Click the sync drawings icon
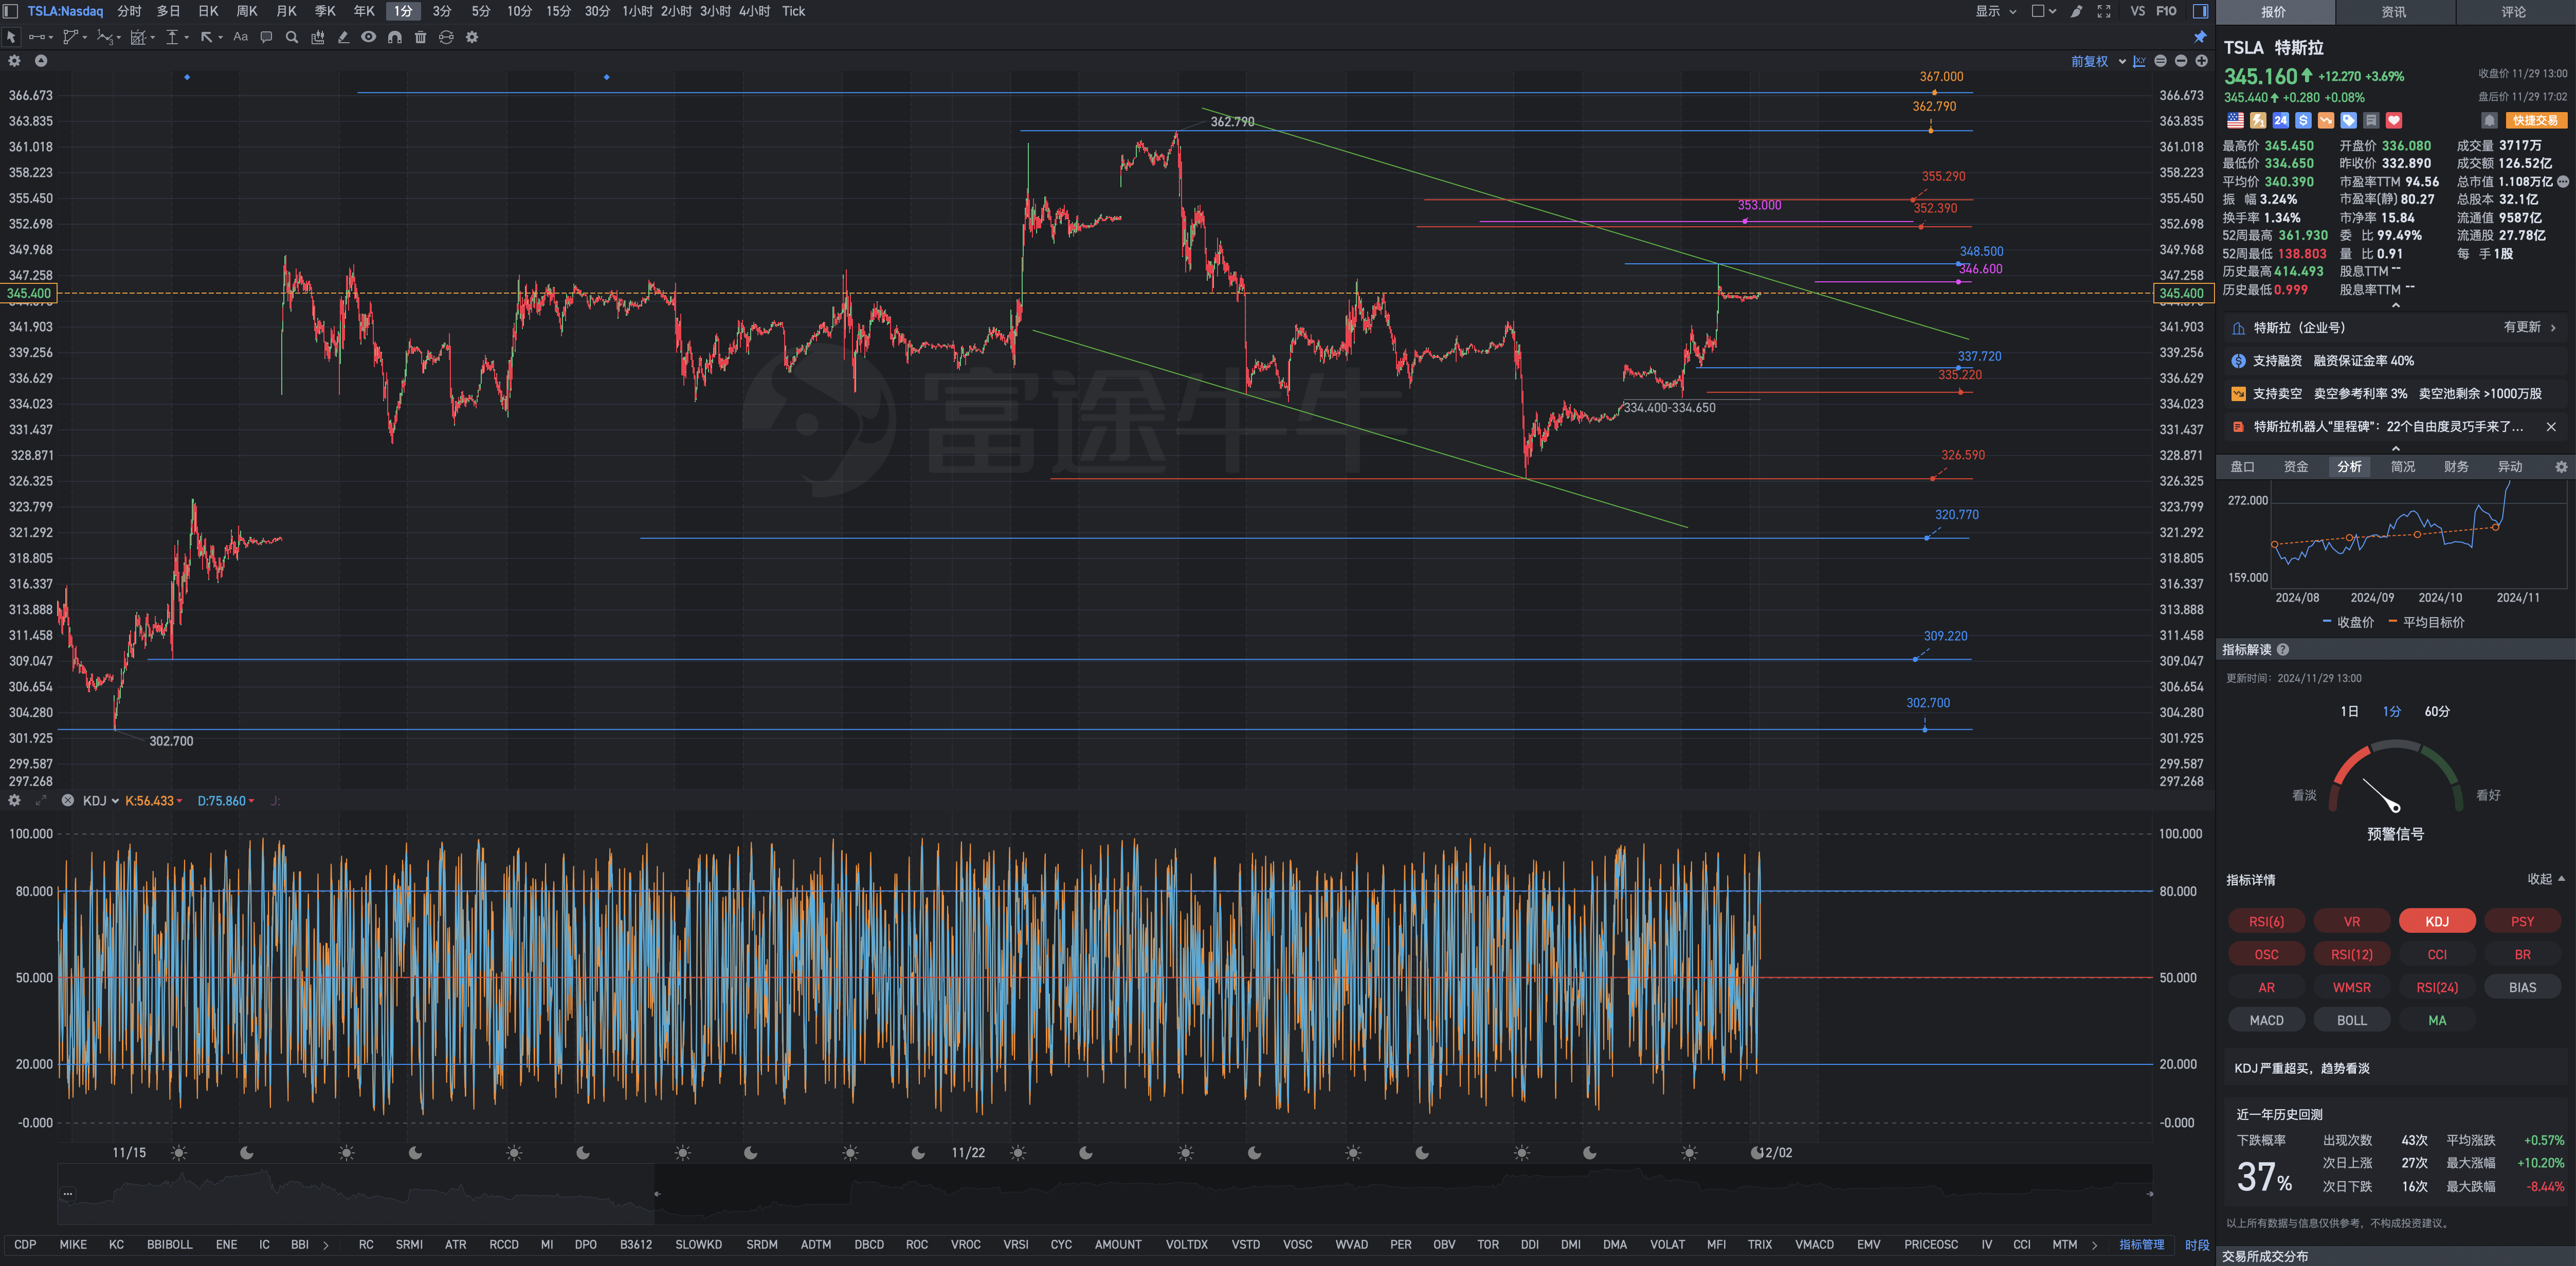 click(446, 37)
